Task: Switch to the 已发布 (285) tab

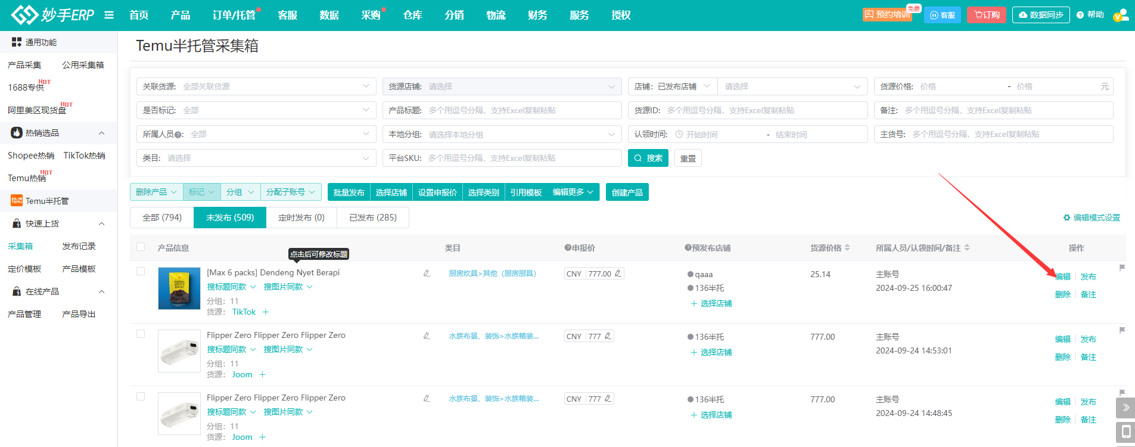Action: pyautogui.click(x=373, y=218)
